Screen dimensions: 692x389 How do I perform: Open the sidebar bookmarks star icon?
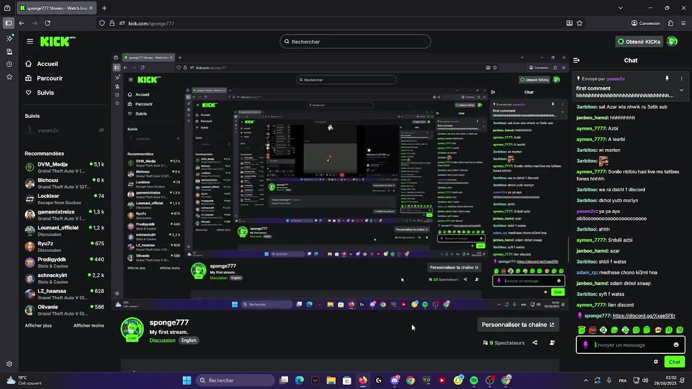(x=9, y=77)
